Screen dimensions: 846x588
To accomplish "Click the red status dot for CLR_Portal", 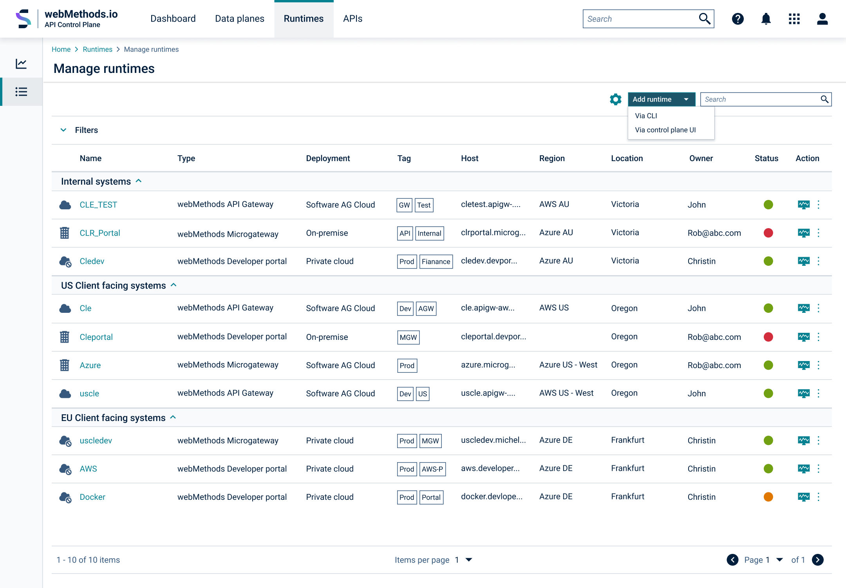I will click(x=768, y=233).
